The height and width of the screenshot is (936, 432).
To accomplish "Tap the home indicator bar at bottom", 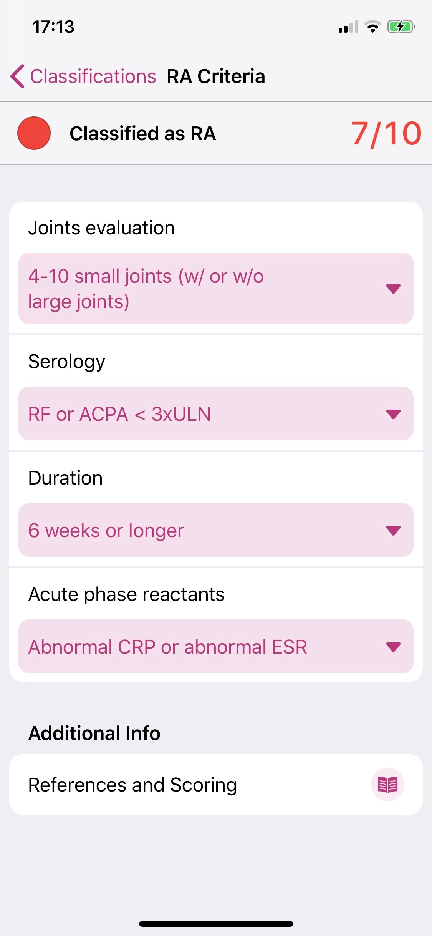I will coord(216,924).
